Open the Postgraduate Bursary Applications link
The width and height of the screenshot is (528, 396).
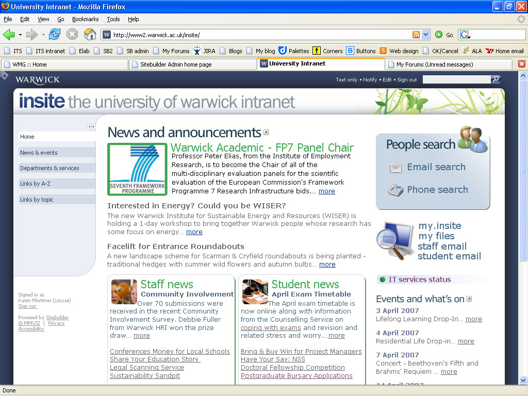(296, 376)
